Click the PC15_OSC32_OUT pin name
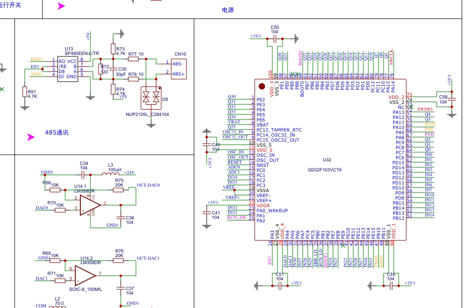The image size is (470, 308). pos(278,140)
